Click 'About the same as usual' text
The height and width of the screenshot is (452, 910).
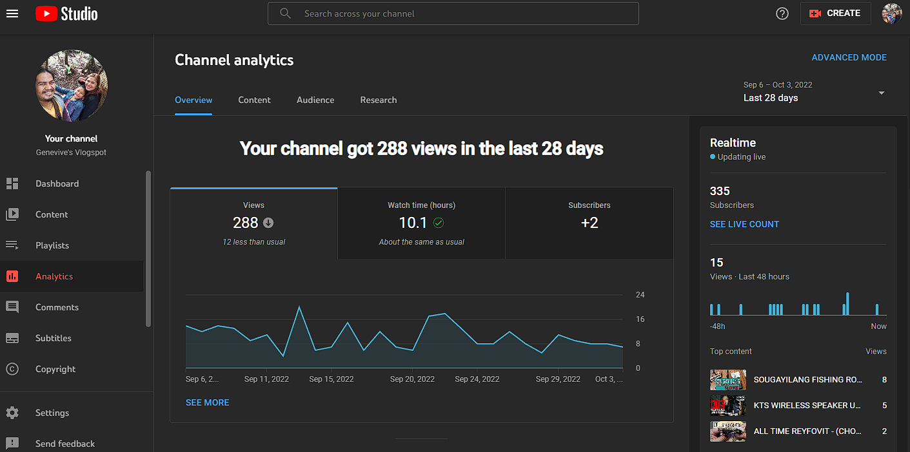[421, 242]
